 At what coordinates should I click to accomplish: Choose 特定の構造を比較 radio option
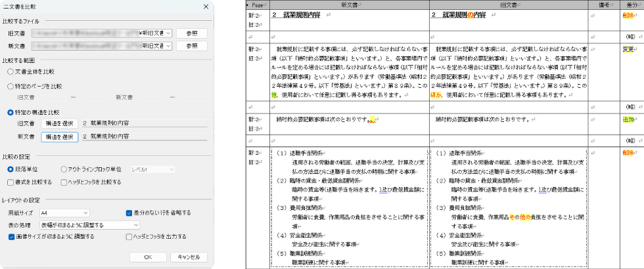tap(11, 112)
